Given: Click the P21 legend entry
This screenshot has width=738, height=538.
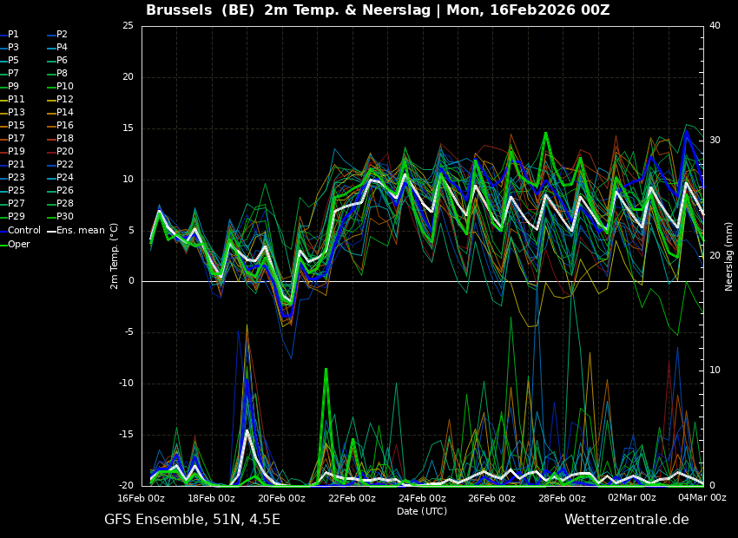Looking at the screenshot, I should pos(12,164).
